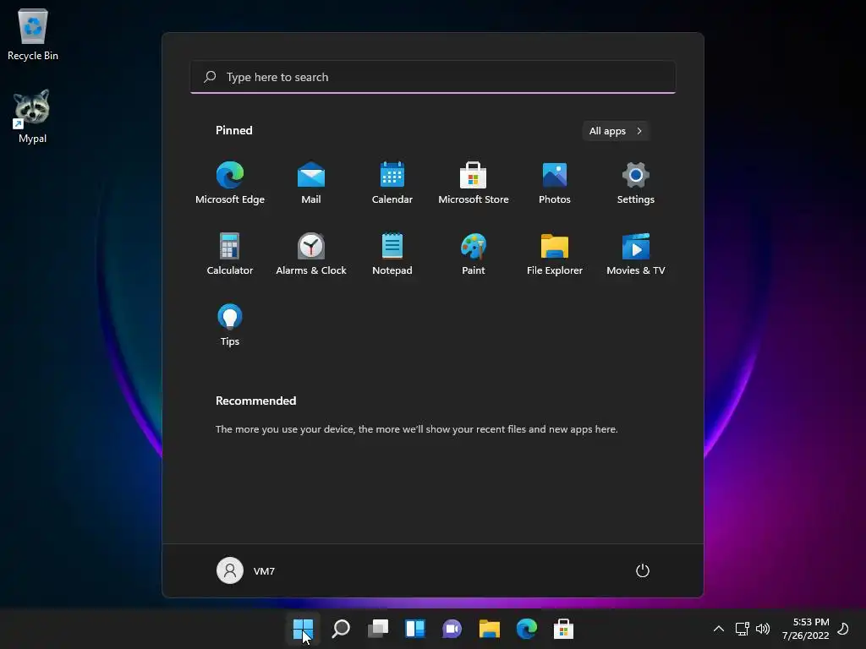
Task: Open Settings from the Start menu
Action: click(x=636, y=183)
